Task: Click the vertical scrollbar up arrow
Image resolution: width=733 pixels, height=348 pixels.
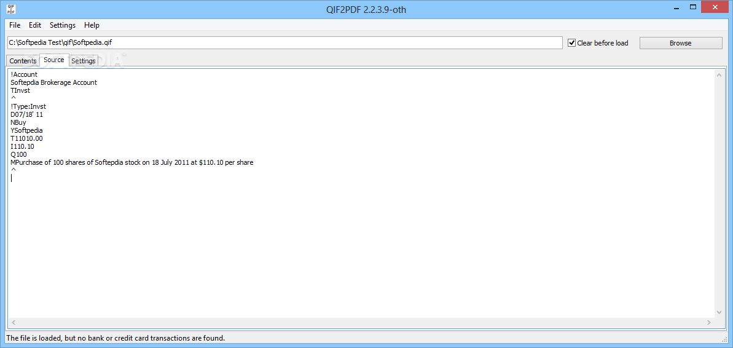Action: click(719, 74)
